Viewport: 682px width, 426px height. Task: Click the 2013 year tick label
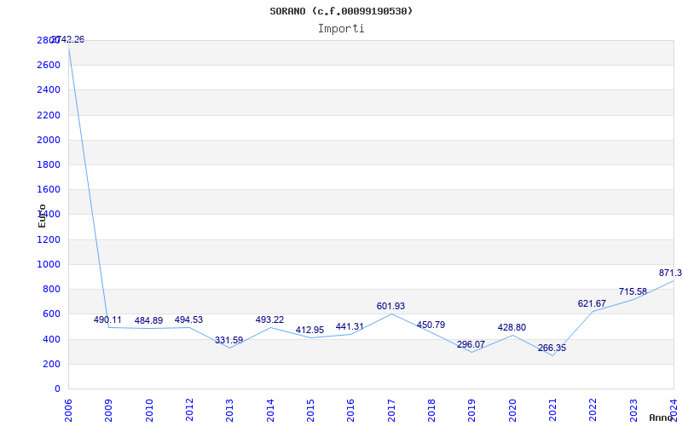(229, 411)
